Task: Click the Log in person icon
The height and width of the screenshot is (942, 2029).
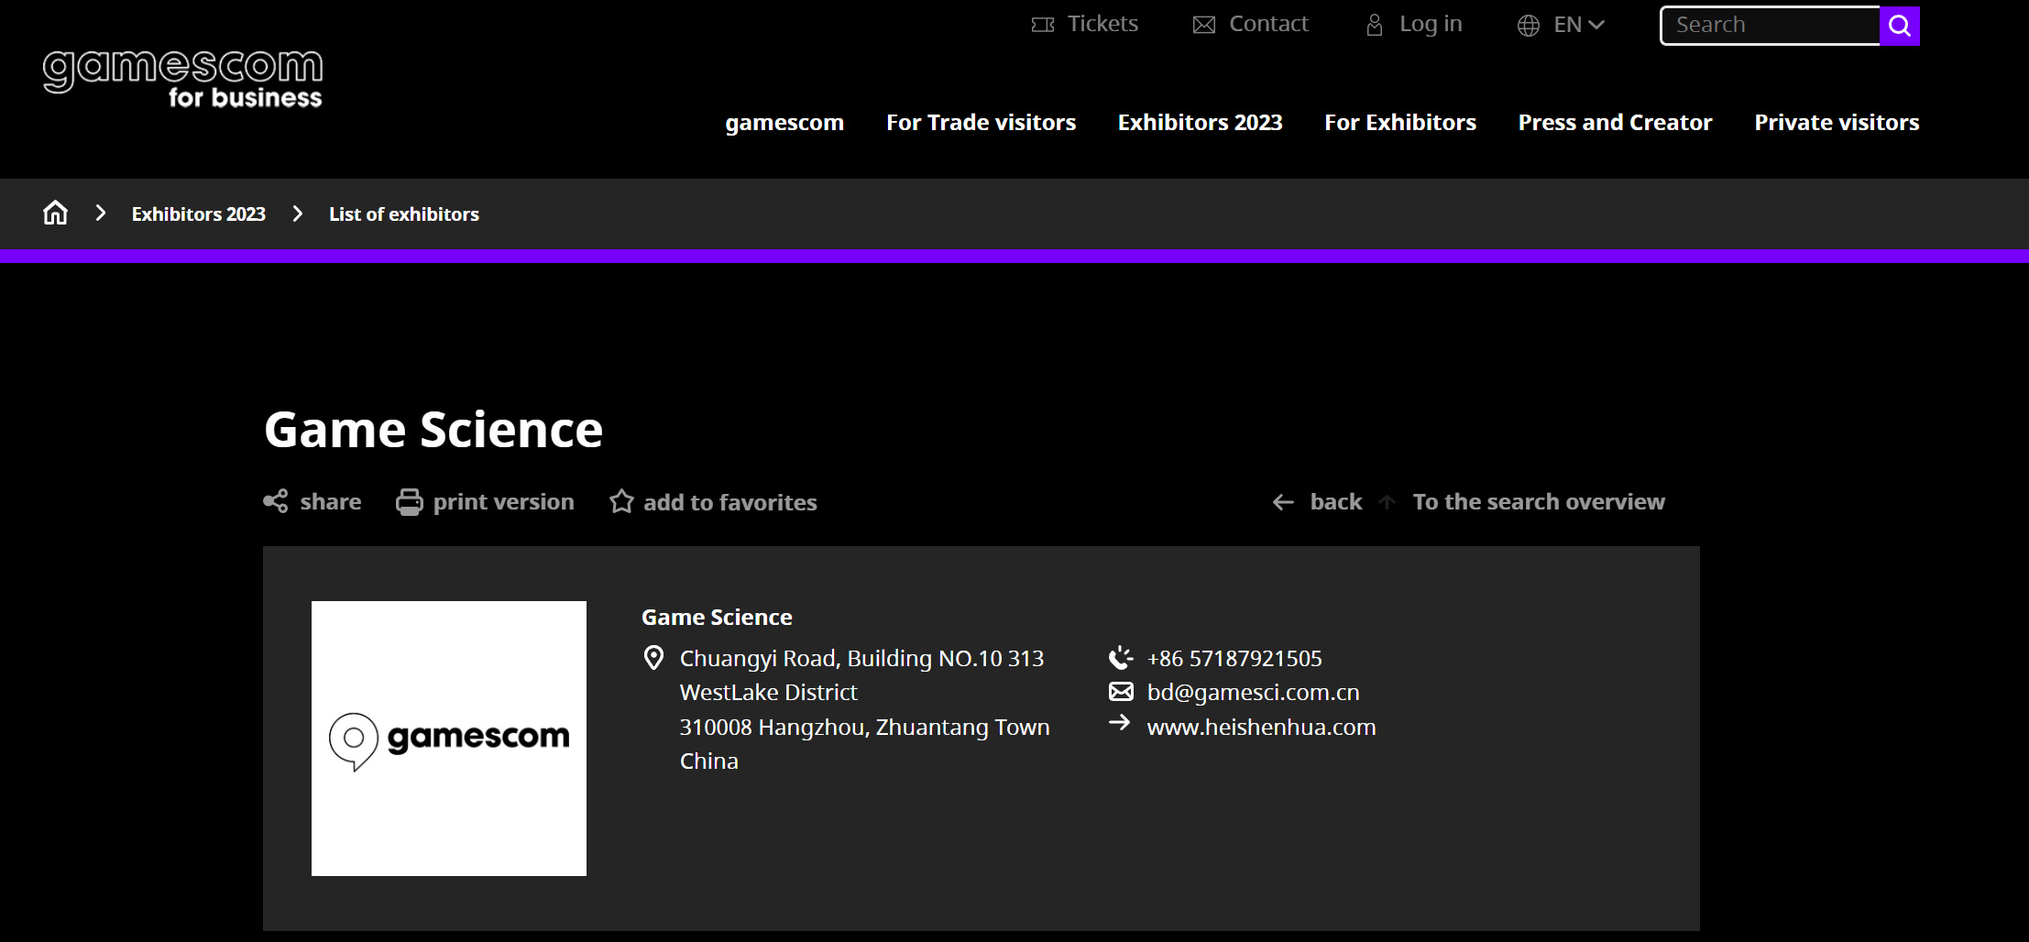Action: (x=1375, y=25)
